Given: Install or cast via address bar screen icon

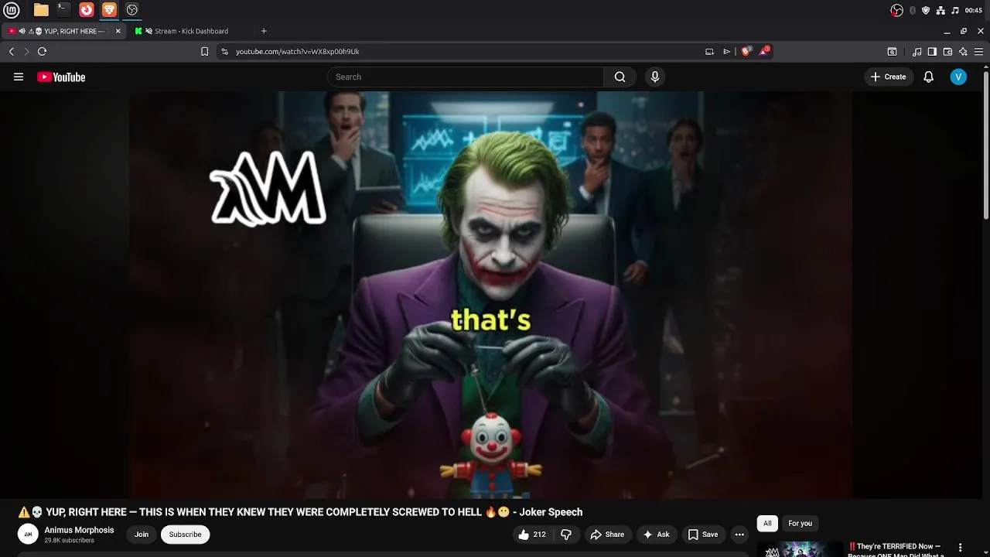Looking at the screenshot, I should pos(709,51).
